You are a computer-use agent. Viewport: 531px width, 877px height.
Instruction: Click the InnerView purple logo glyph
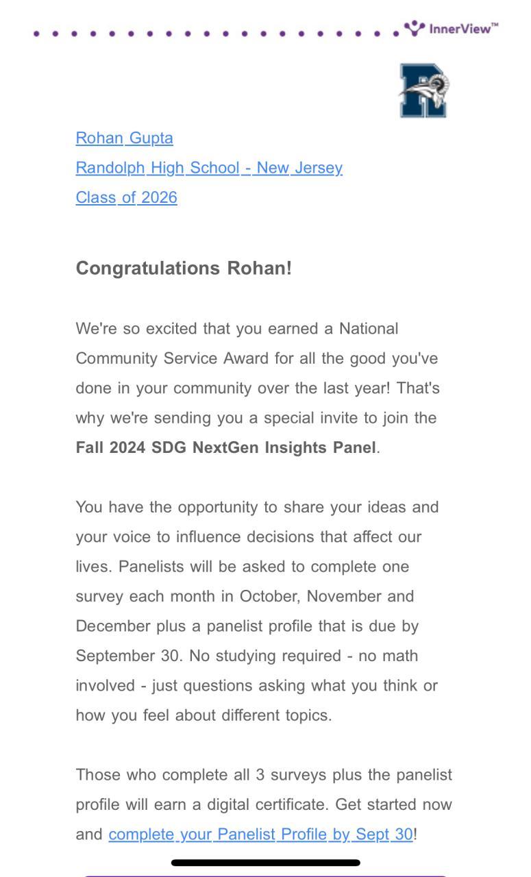click(x=414, y=28)
